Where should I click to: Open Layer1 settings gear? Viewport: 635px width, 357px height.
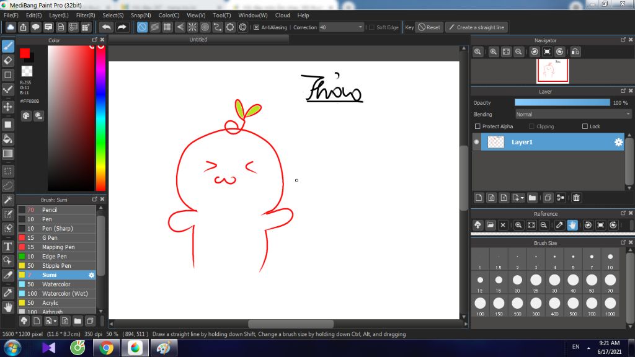pos(618,142)
